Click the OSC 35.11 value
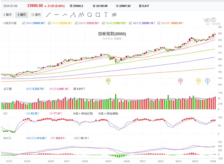This screenshot has height=164, width=224. point(81,138)
